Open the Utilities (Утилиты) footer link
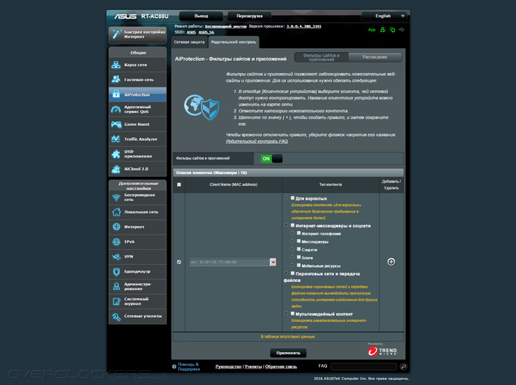516x385 pixels. 253,366
